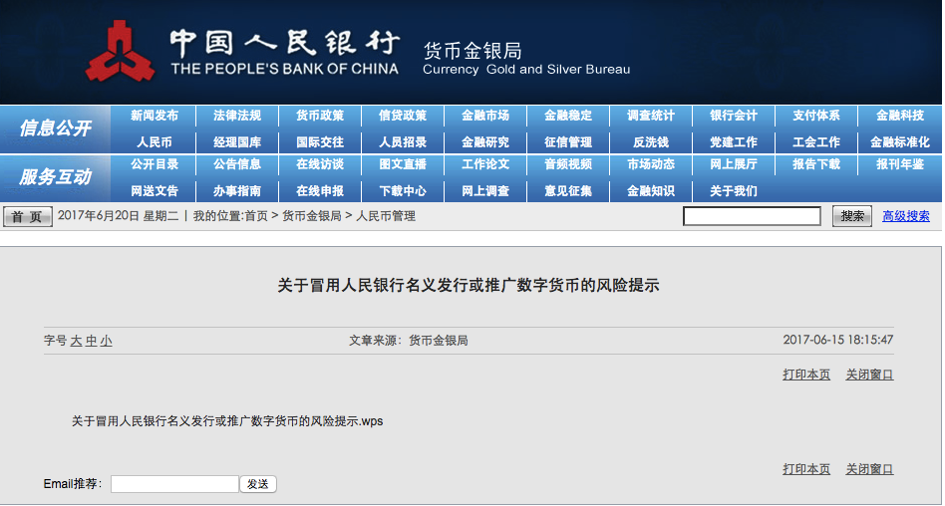Set font size to 中
This screenshot has width=945, height=506.
[x=91, y=341]
